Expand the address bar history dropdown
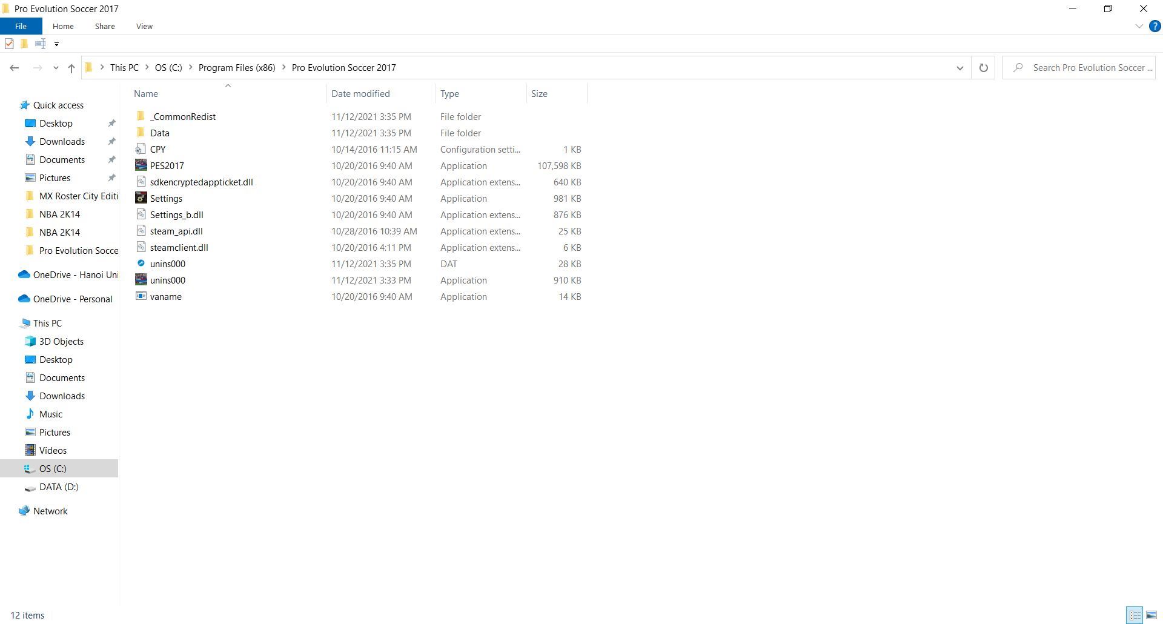This screenshot has width=1163, height=624. click(959, 68)
